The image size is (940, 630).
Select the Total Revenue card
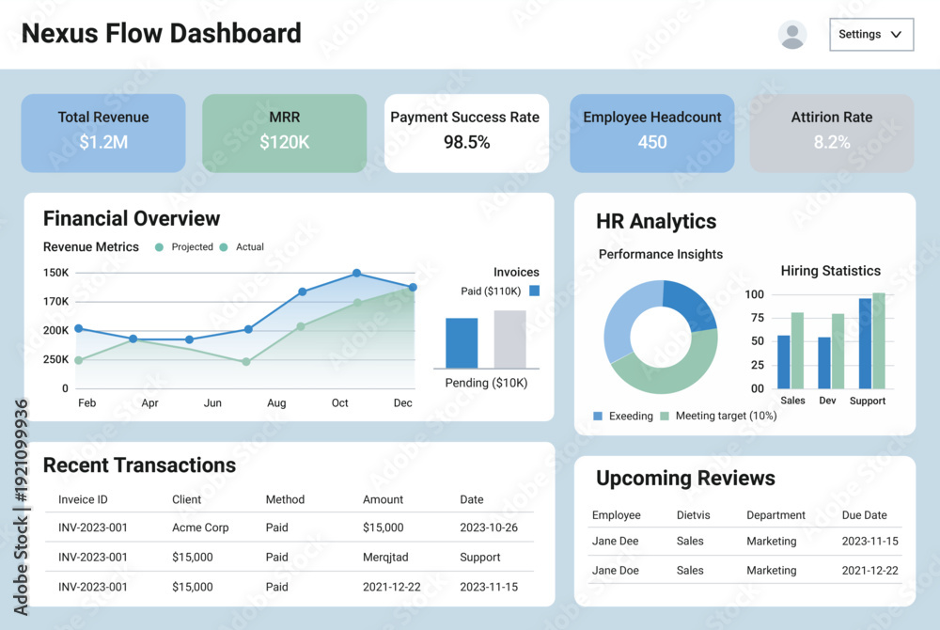point(103,134)
